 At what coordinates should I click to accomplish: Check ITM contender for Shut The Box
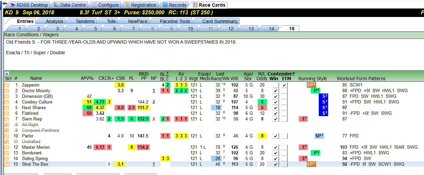[x=284, y=164]
